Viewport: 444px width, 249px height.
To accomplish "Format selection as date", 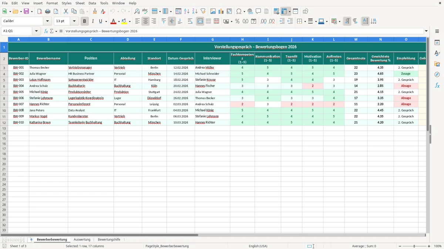I will coord(254,21).
